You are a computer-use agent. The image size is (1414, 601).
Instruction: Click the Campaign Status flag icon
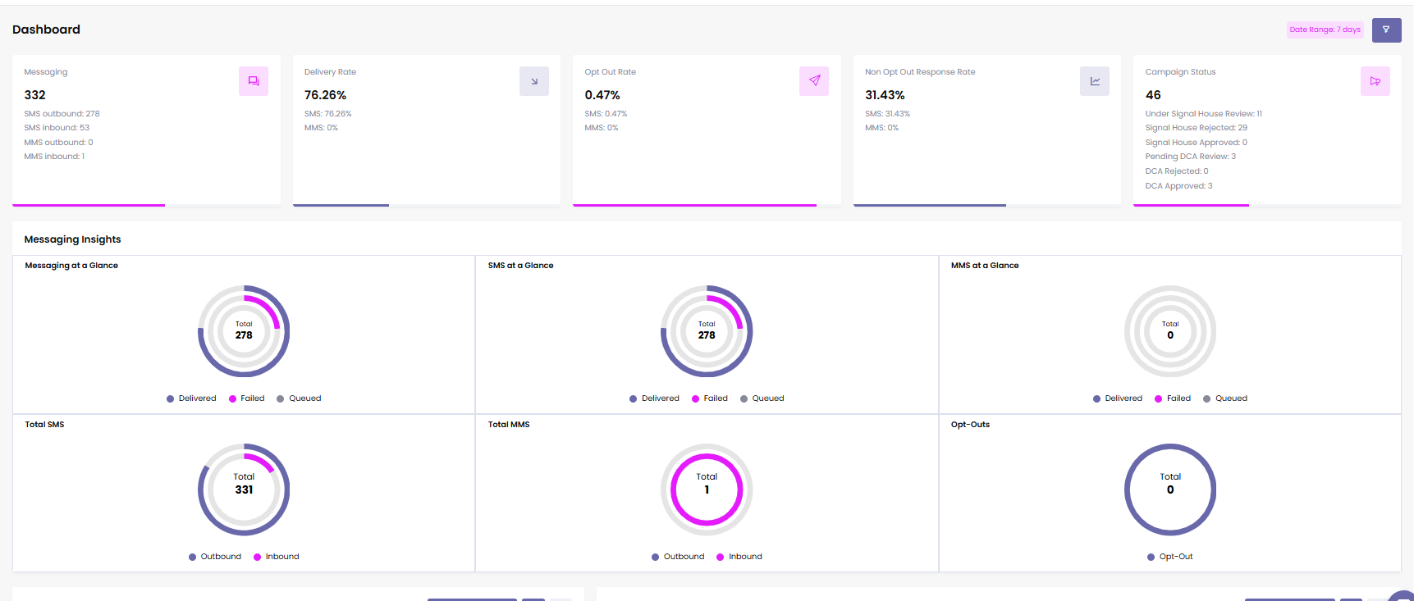(x=1375, y=81)
